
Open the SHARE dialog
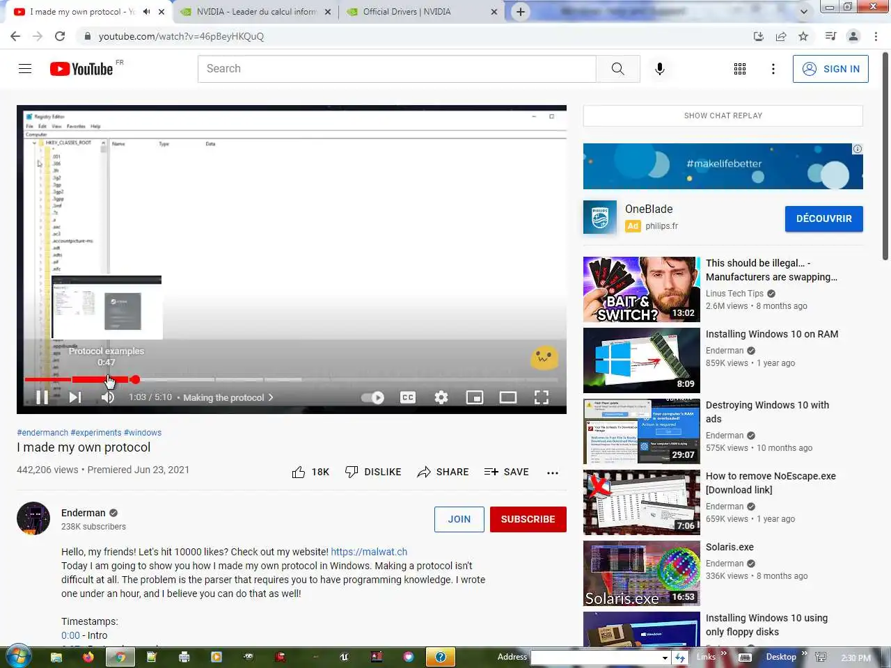443,472
